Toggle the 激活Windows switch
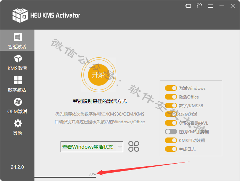The width and height of the screenshot is (240, 181). [x=171, y=88]
